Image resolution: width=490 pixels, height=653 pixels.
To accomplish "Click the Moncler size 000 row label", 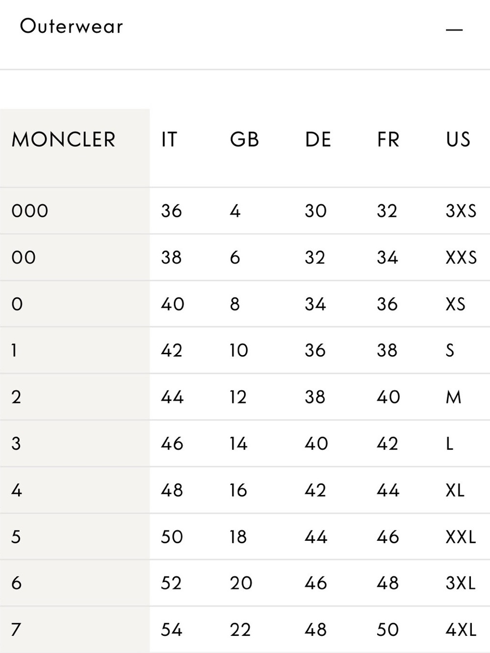I will 30,211.
